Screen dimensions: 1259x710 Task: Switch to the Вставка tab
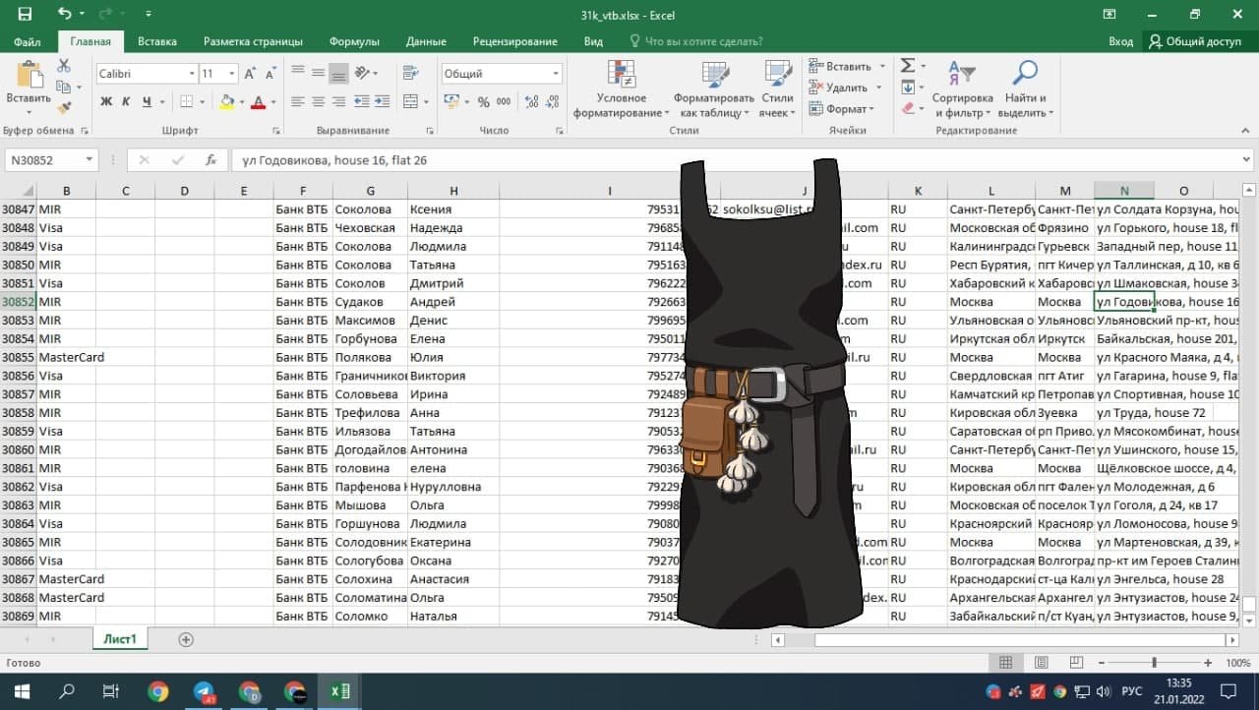pyautogui.click(x=157, y=41)
